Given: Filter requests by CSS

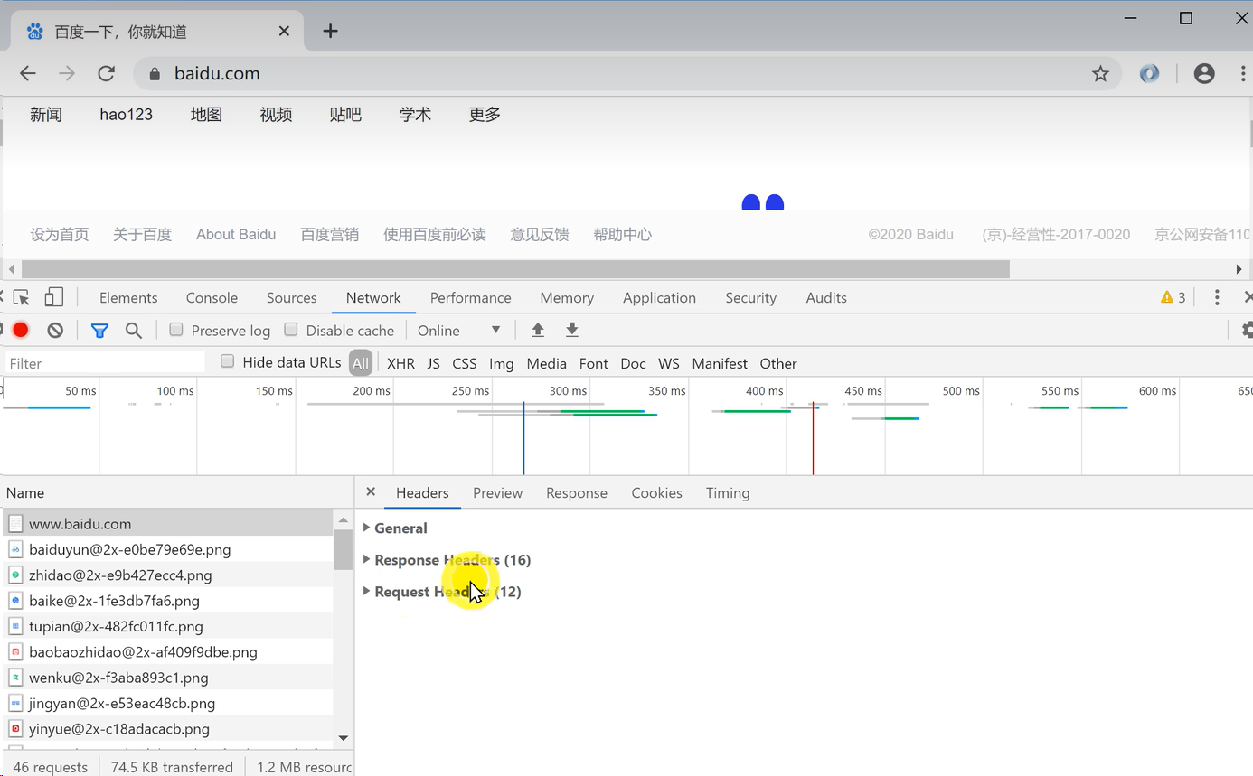Looking at the screenshot, I should coord(465,363).
